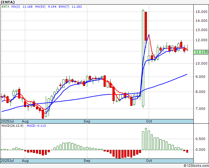Screen dimensions: 209x168
Task: Click Oct on price chart date axis
Action: pyautogui.click(x=149, y=121)
